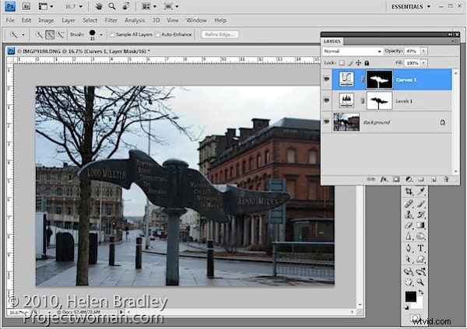Viewport: 467px width, 329px height.
Task: Click the link layers icon
Action: 370,179
